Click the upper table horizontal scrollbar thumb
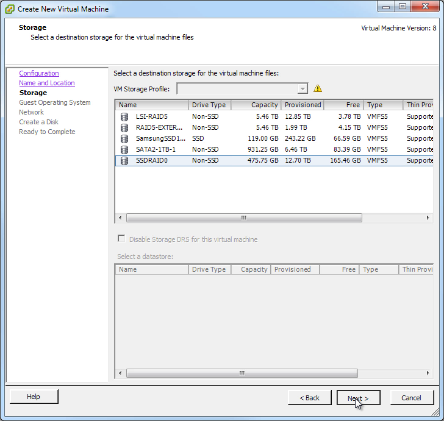Screen dimensions: 444x421 244,218
